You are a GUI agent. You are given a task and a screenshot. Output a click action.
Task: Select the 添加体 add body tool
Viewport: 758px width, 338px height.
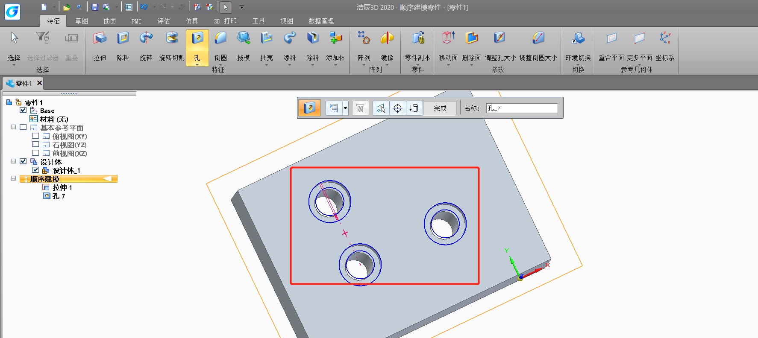(336, 47)
